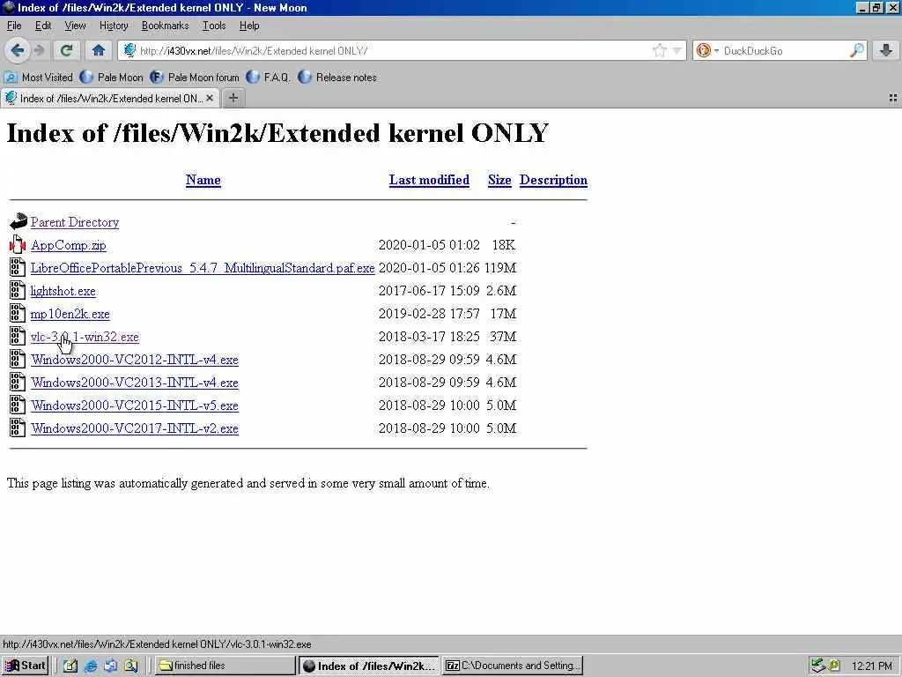Sort listing by Description column
This screenshot has width=902, height=677.
[553, 180]
